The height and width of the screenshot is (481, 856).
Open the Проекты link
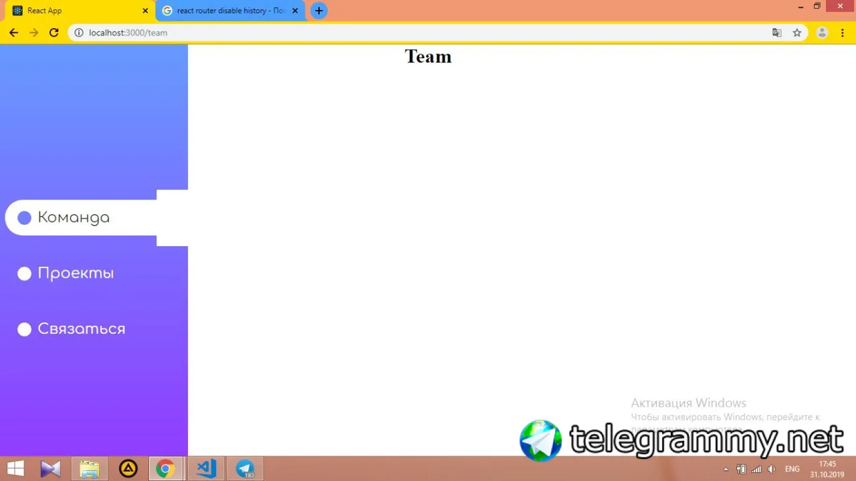point(76,273)
